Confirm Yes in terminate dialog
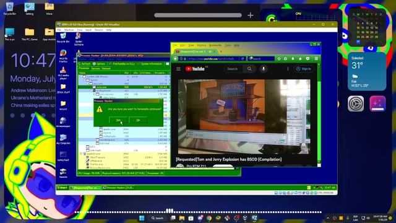The height and width of the screenshot is (223, 396). (x=118, y=120)
